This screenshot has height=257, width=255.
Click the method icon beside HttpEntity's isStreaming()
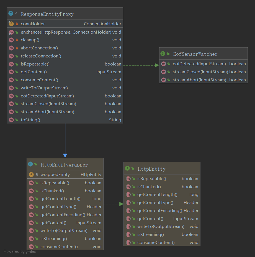click(128, 235)
